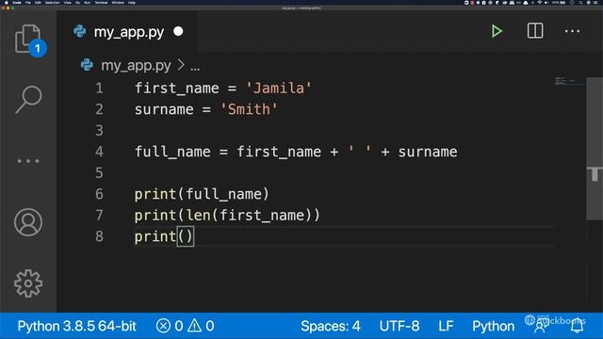Open the Terminal menu in the menu bar
This screenshot has height=339, width=603.
(x=101, y=3)
